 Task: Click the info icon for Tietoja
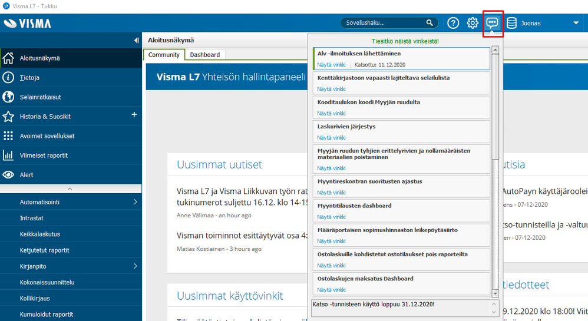click(8, 78)
